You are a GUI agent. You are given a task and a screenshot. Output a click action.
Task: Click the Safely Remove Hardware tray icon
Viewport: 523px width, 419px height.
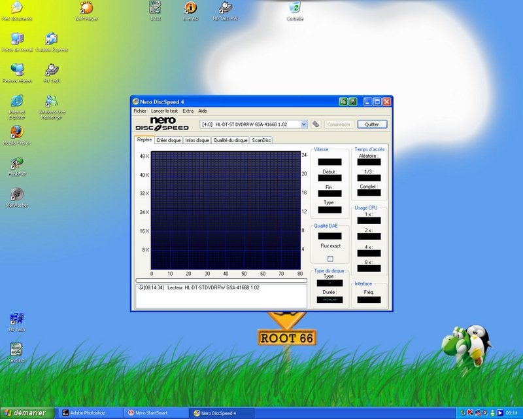pyautogui.click(x=463, y=413)
